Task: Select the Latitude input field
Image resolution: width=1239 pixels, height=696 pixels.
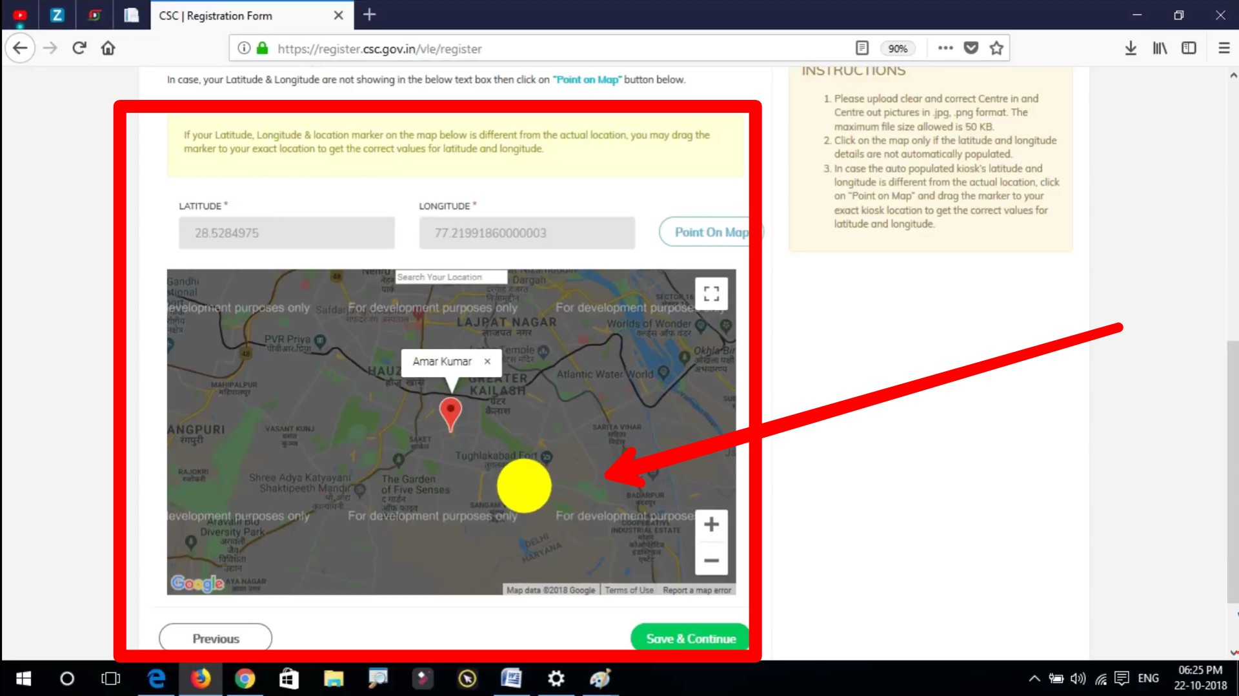Action: coord(287,232)
